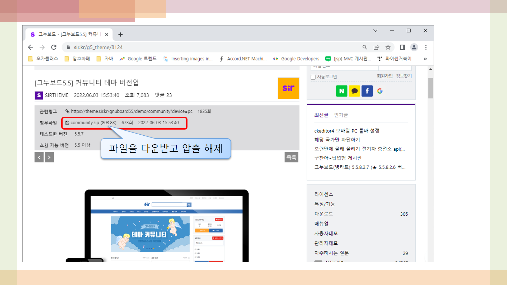This screenshot has width=507, height=285.
Task: Click the Google login icon
Action: (380, 91)
